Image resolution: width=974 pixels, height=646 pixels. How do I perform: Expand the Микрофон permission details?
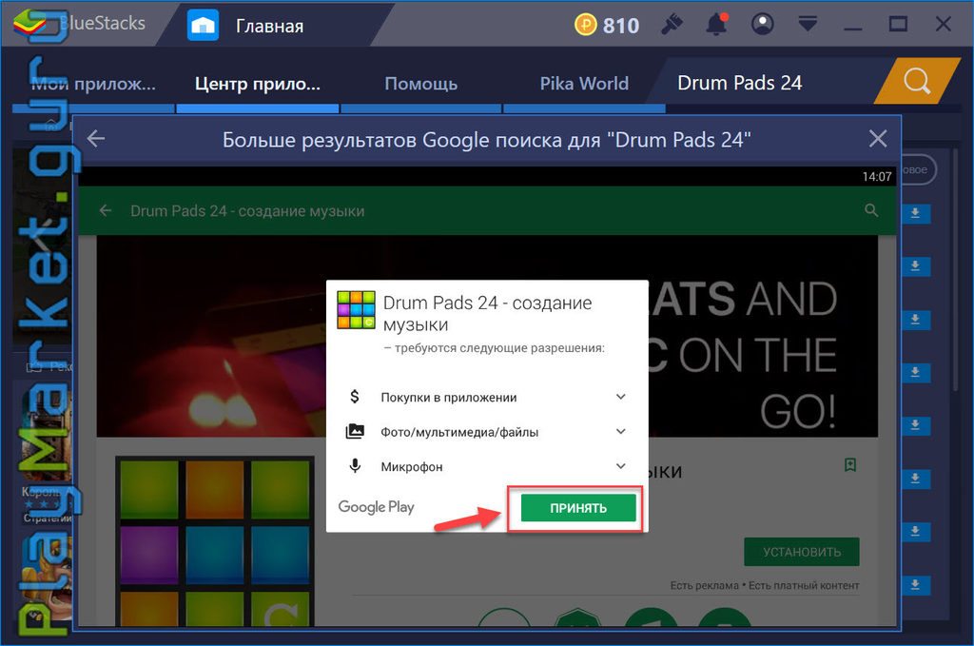(620, 466)
